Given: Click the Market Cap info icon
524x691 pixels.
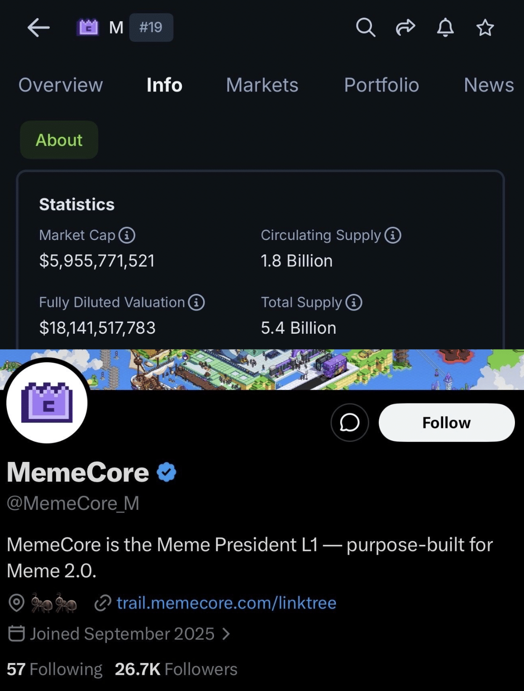Looking at the screenshot, I should pos(127,235).
